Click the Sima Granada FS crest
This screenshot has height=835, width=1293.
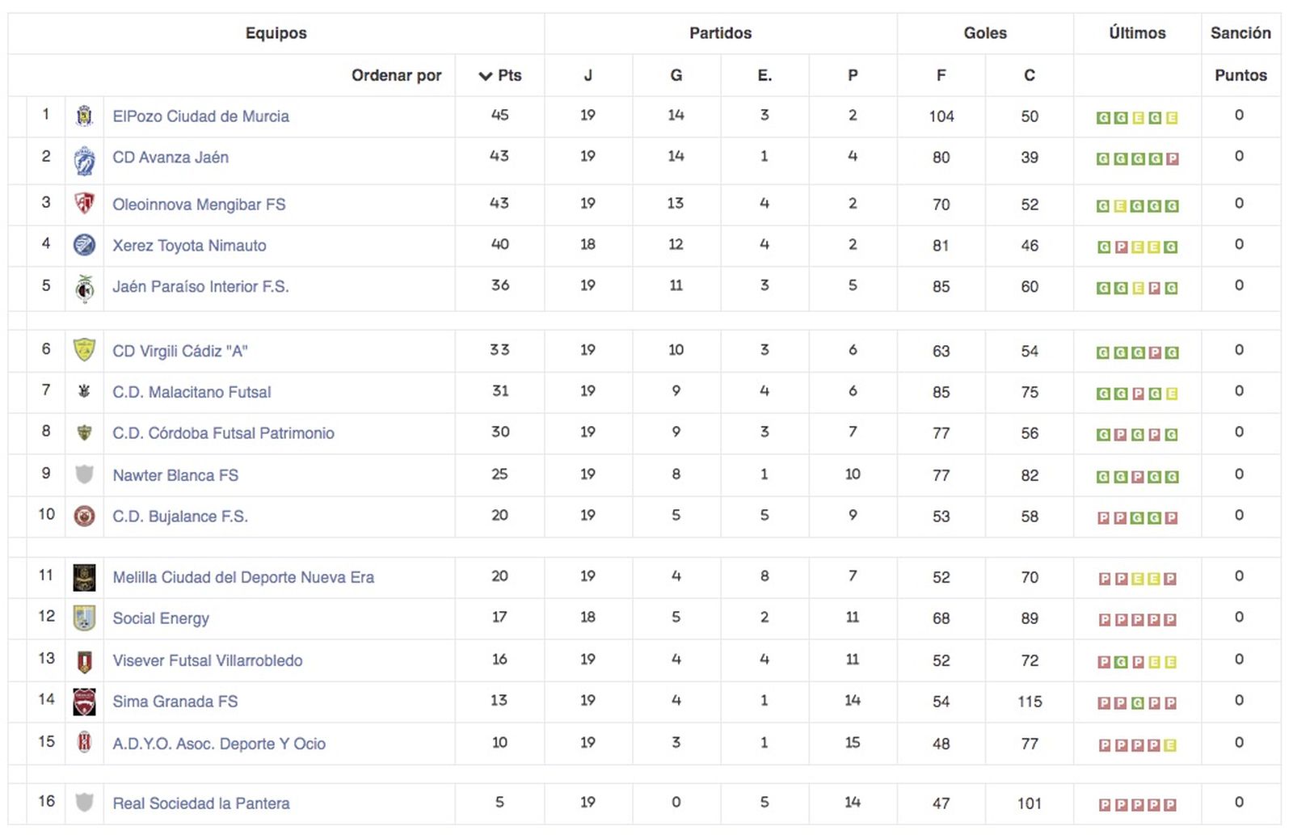[x=85, y=702]
